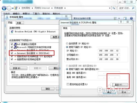Click the refresh button next to address bar
The width and height of the screenshot is (137, 103).
(x=114, y=8)
